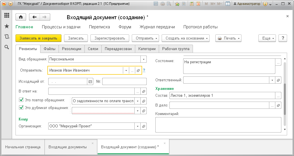Click Записать и закрыть button
294x156 pixels.
pos(38,38)
